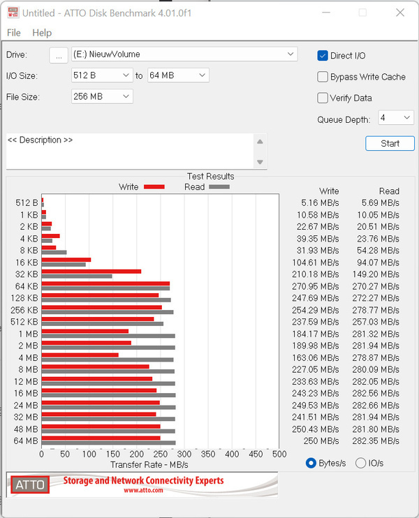
Task: Open the www.atto.com link
Action: (x=143, y=490)
